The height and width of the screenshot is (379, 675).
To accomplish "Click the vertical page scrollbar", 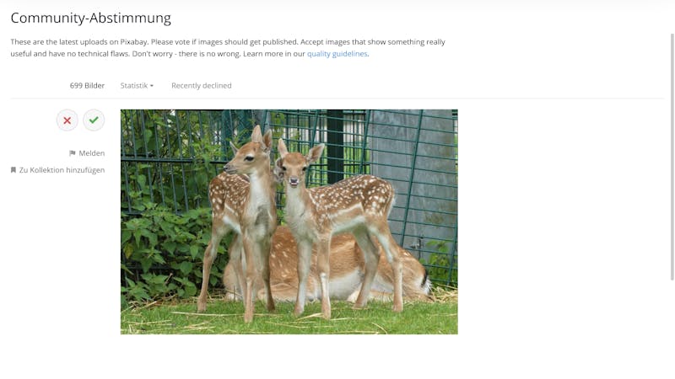I will (x=672, y=157).
